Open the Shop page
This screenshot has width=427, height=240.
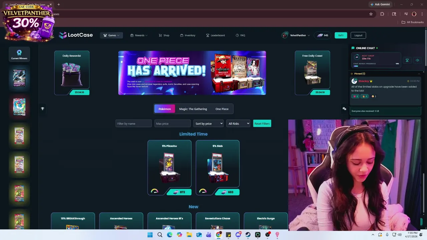164,35
